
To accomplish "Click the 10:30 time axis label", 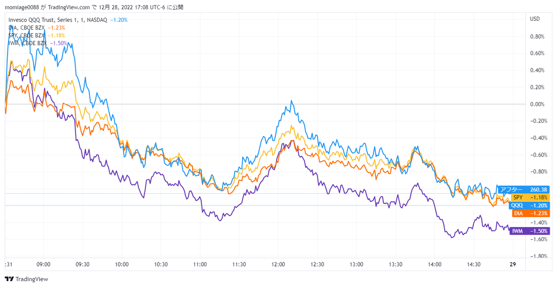I will click(161, 264).
